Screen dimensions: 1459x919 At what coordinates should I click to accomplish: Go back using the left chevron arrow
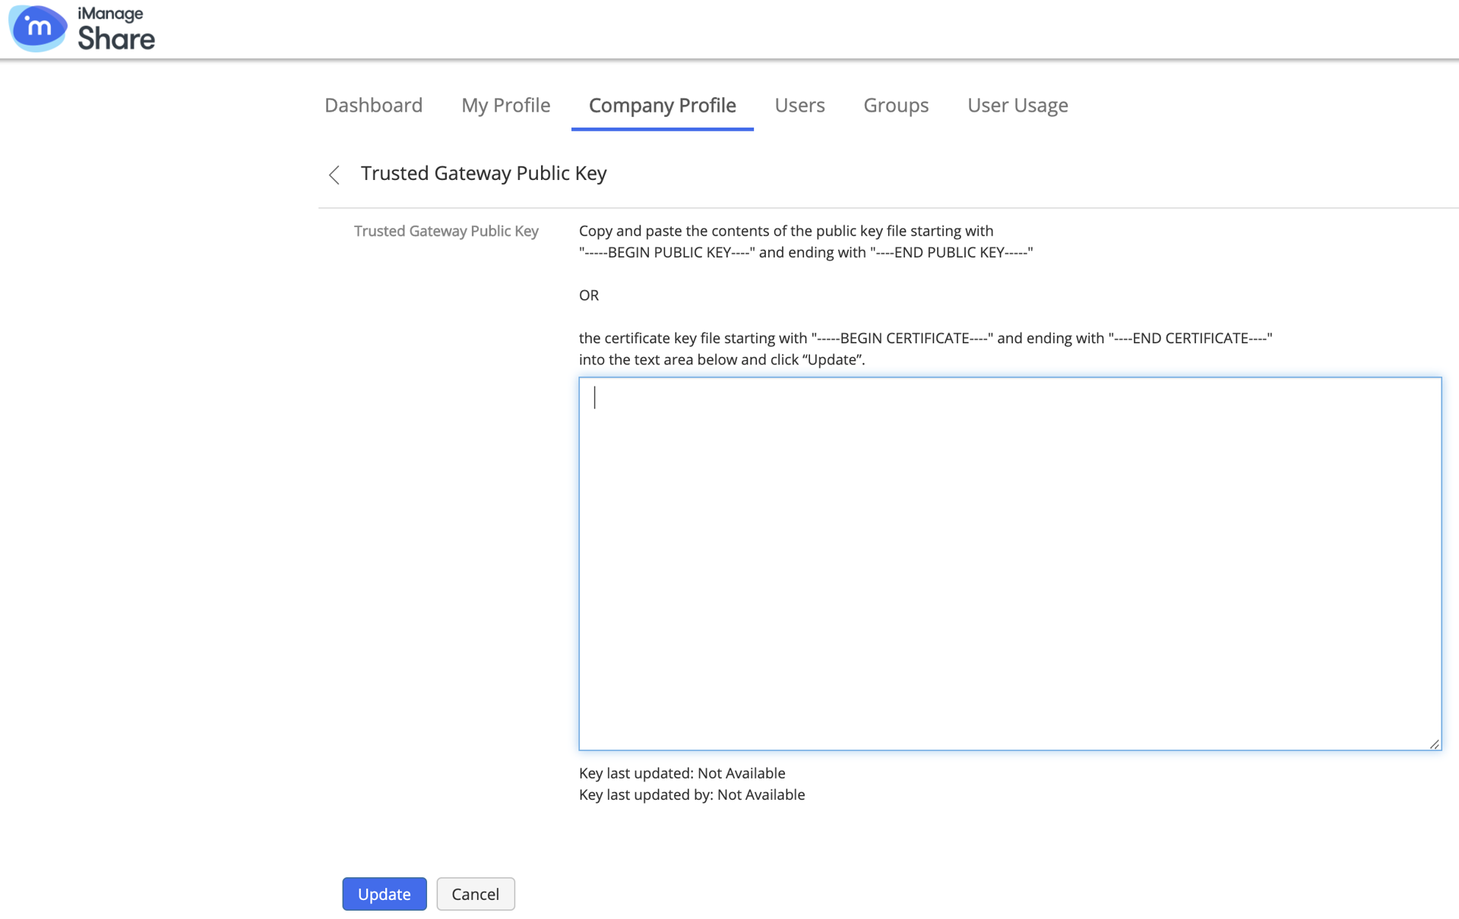[334, 175]
